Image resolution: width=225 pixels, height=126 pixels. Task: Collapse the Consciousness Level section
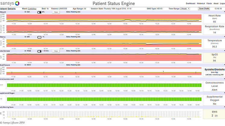click(x=224, y=79)
